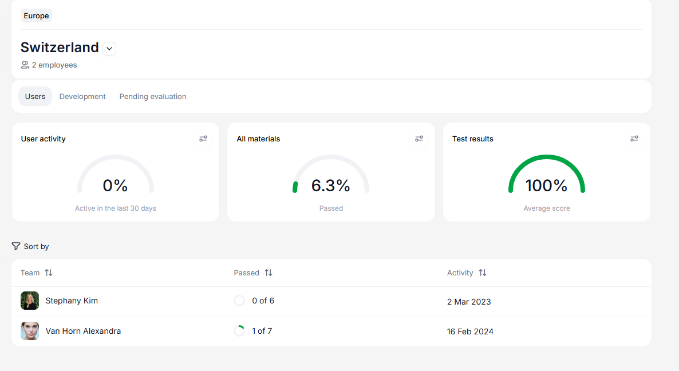Sort table by Activity column arrows
679x371 pixels.
[483, 273]
